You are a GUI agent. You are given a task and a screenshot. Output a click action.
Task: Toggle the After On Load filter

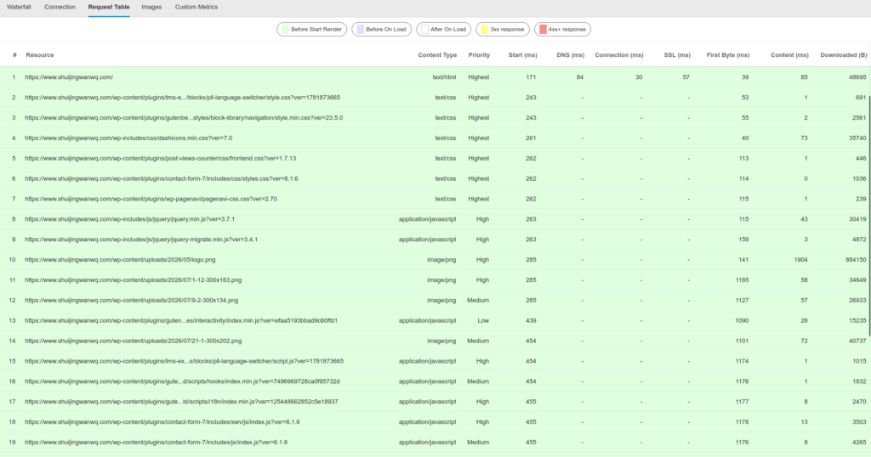tap(444, 30)
